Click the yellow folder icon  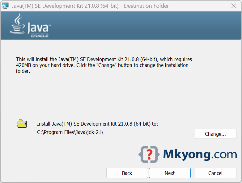click(22, 124)
